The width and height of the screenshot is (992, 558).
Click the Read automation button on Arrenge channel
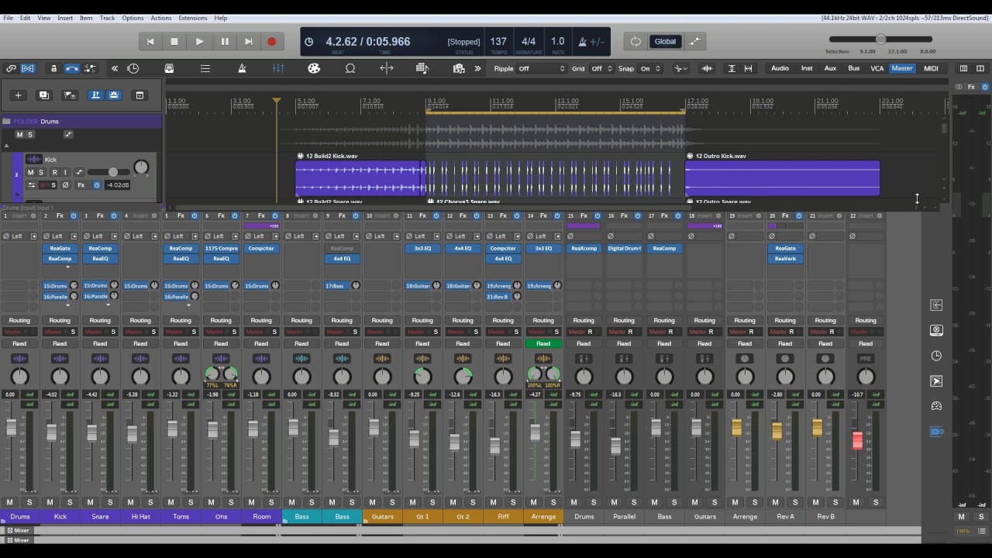543,343
